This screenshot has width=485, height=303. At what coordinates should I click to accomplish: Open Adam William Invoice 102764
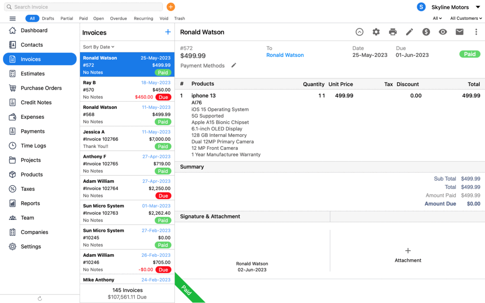tap(127, 188)
